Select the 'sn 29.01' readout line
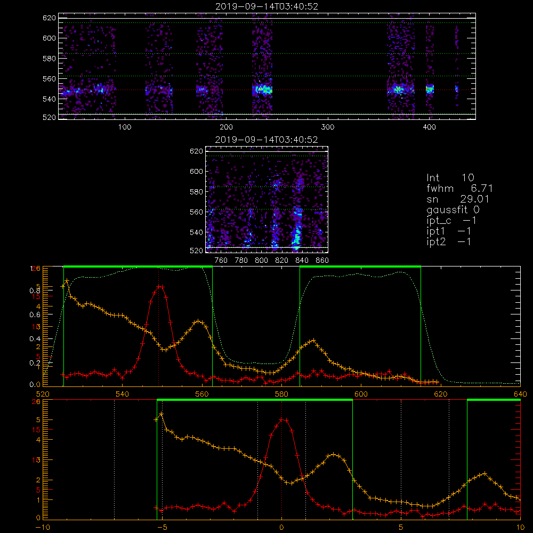The width and height of the screenshot is (533, 533). click(457, 199)
